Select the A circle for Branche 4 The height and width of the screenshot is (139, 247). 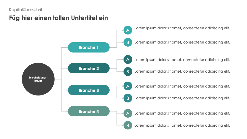pyautogui.click(x=128, y=113)
